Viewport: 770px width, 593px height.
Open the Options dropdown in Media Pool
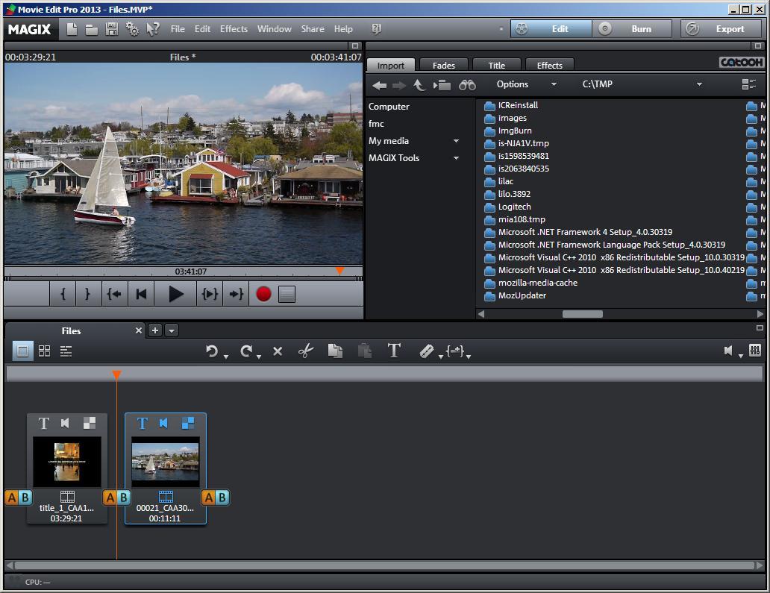point(527,84)
